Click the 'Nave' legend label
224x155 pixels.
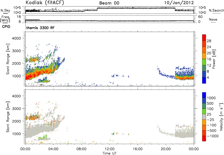point(213,19)
